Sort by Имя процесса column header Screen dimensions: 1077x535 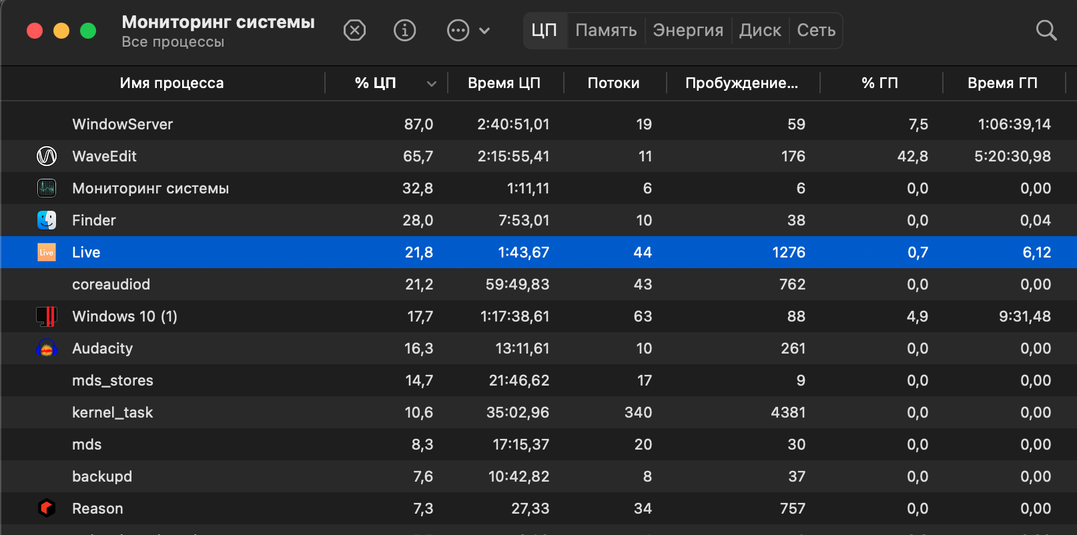click(x=171, y=83)
